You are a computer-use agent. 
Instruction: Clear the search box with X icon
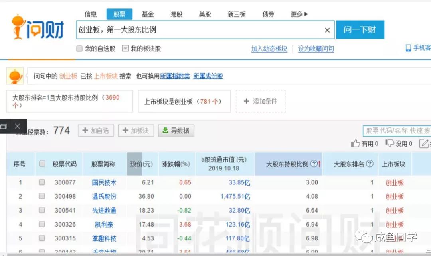pyautogui.click(x=327, y=30)
